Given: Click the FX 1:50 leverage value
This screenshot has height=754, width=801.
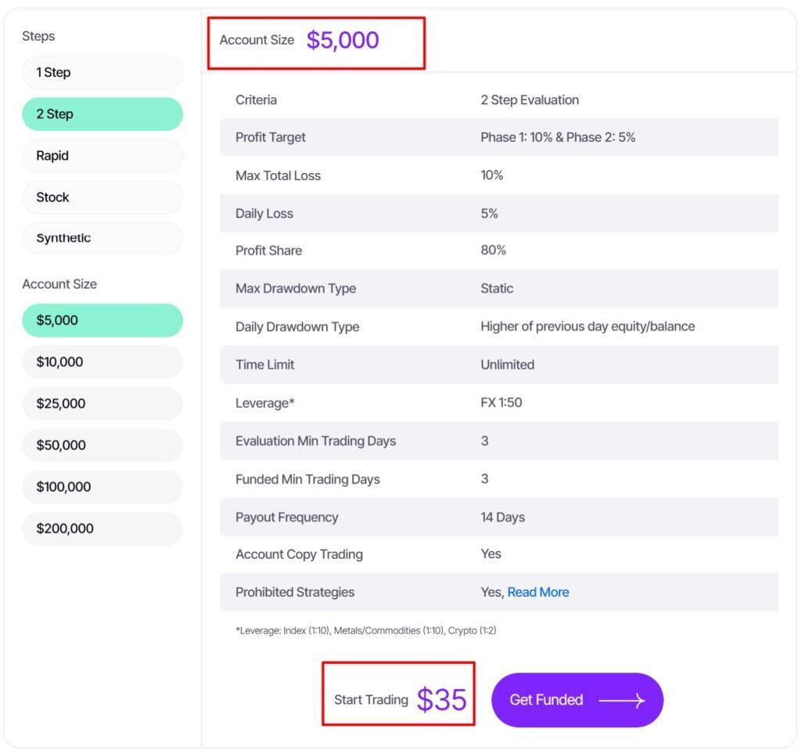Looking at the screenshot, I should [501, 402].
